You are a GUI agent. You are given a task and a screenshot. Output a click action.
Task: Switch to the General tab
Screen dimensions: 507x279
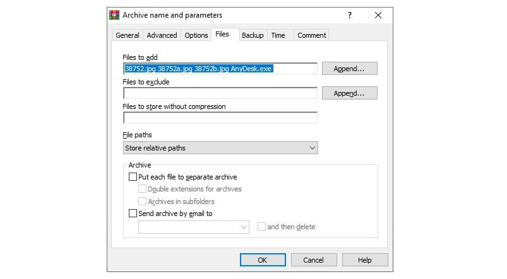(127, 35)
